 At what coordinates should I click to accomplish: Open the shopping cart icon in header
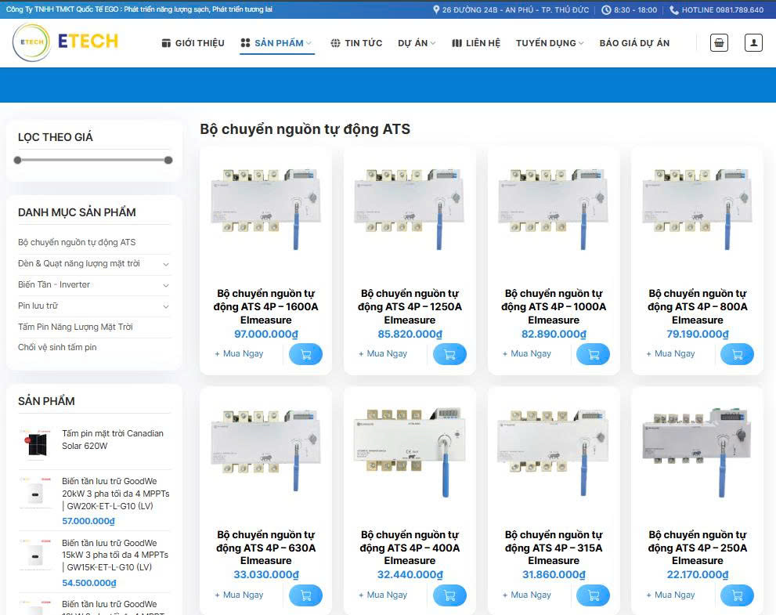point(719,43)
